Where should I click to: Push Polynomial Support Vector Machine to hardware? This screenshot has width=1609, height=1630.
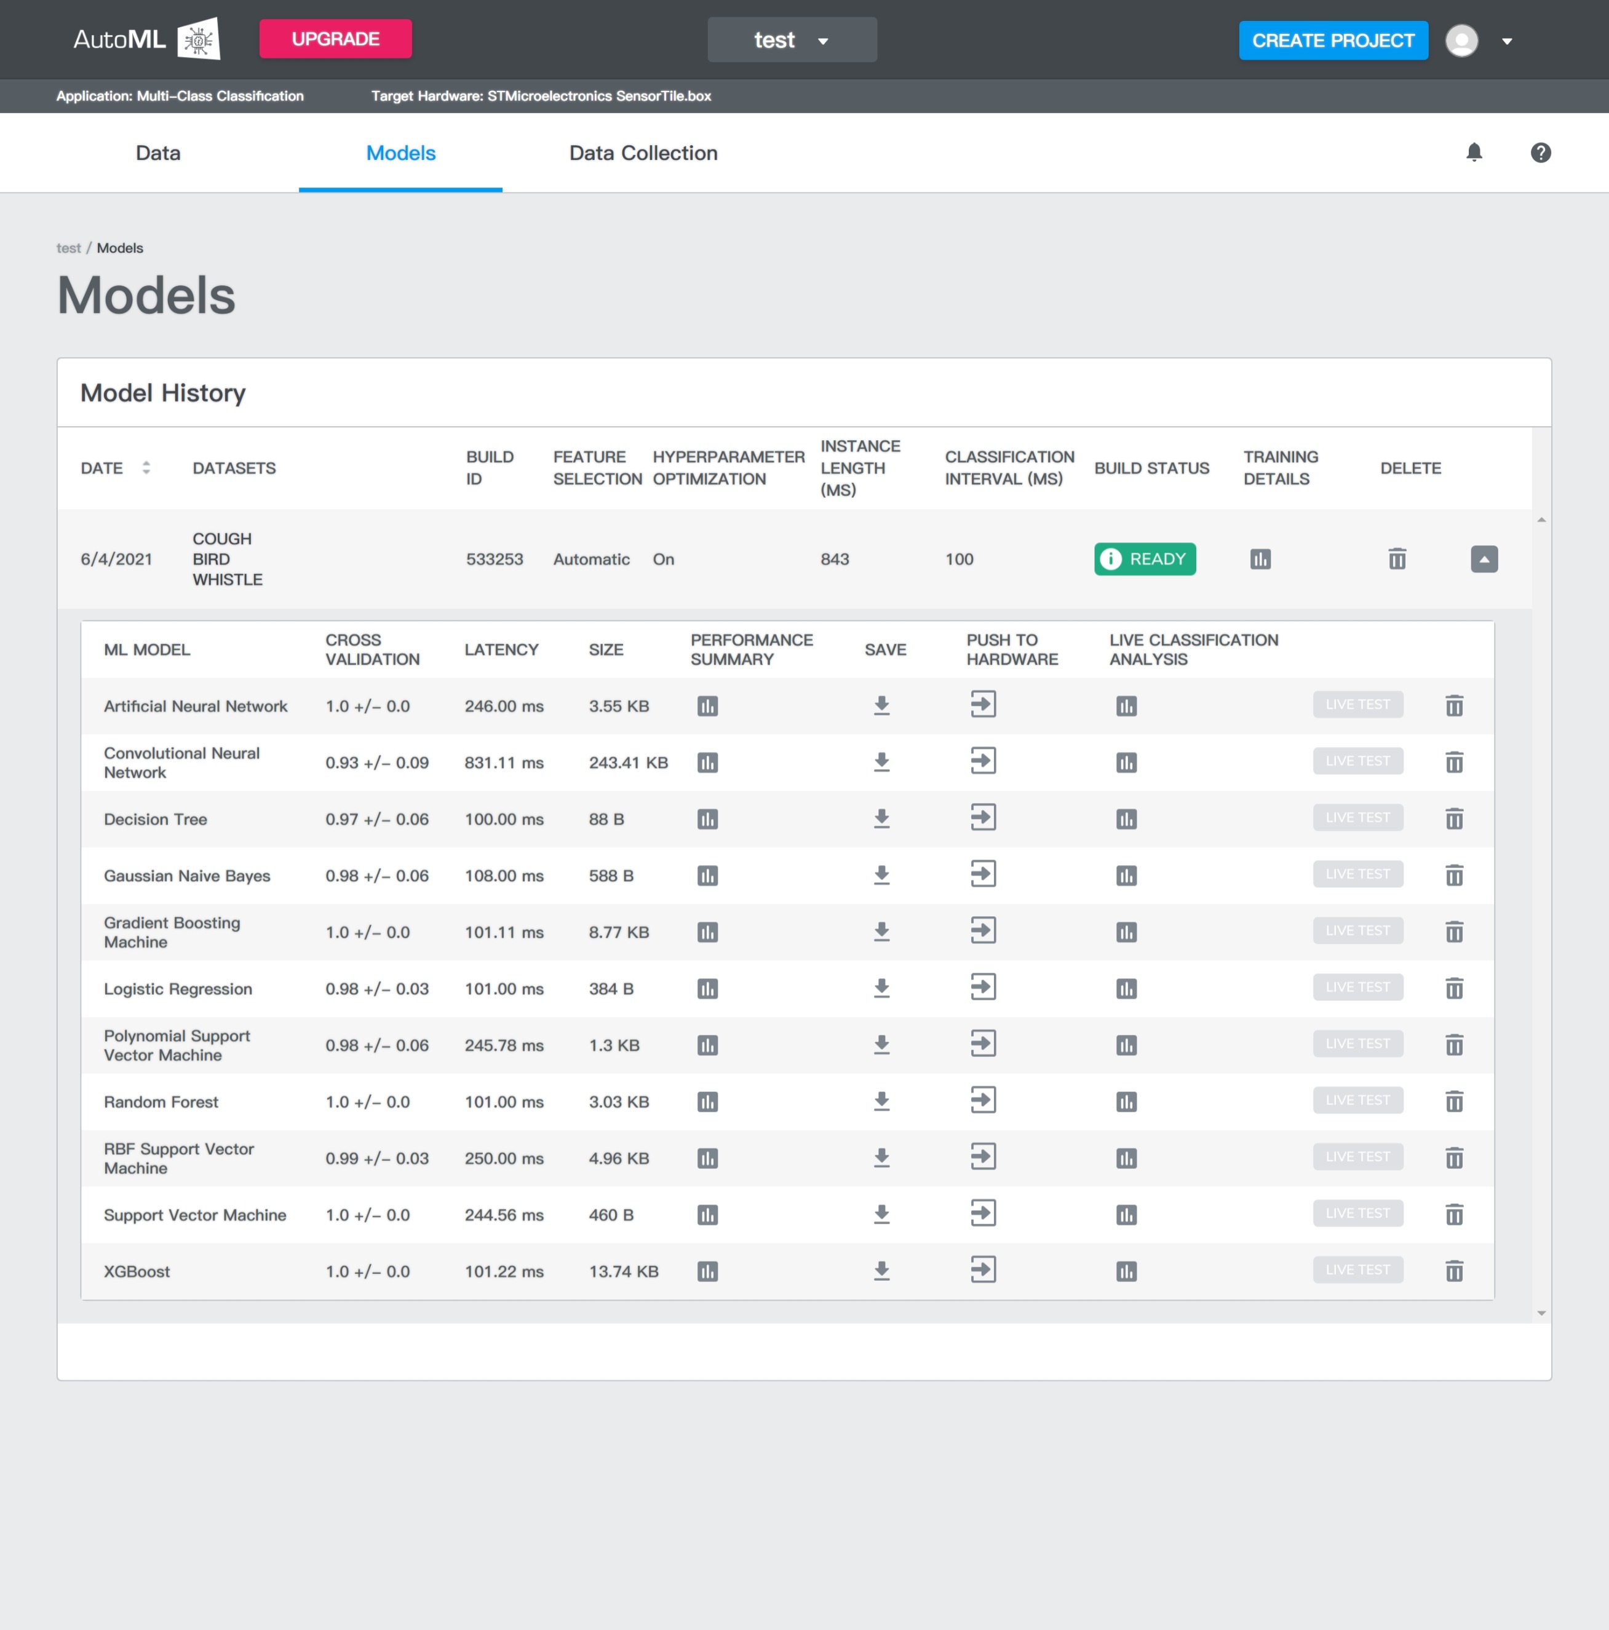pyautogui.click(x=983, y=1043)
